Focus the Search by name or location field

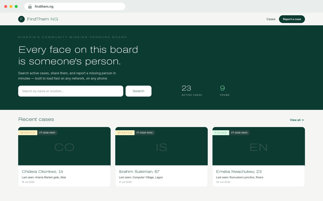(71, 91)
